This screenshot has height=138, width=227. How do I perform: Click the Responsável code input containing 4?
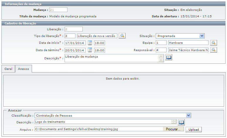(161, 50)
